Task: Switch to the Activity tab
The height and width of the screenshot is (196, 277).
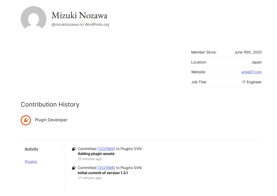Action: pyautogui.click(x=31, y=149)
